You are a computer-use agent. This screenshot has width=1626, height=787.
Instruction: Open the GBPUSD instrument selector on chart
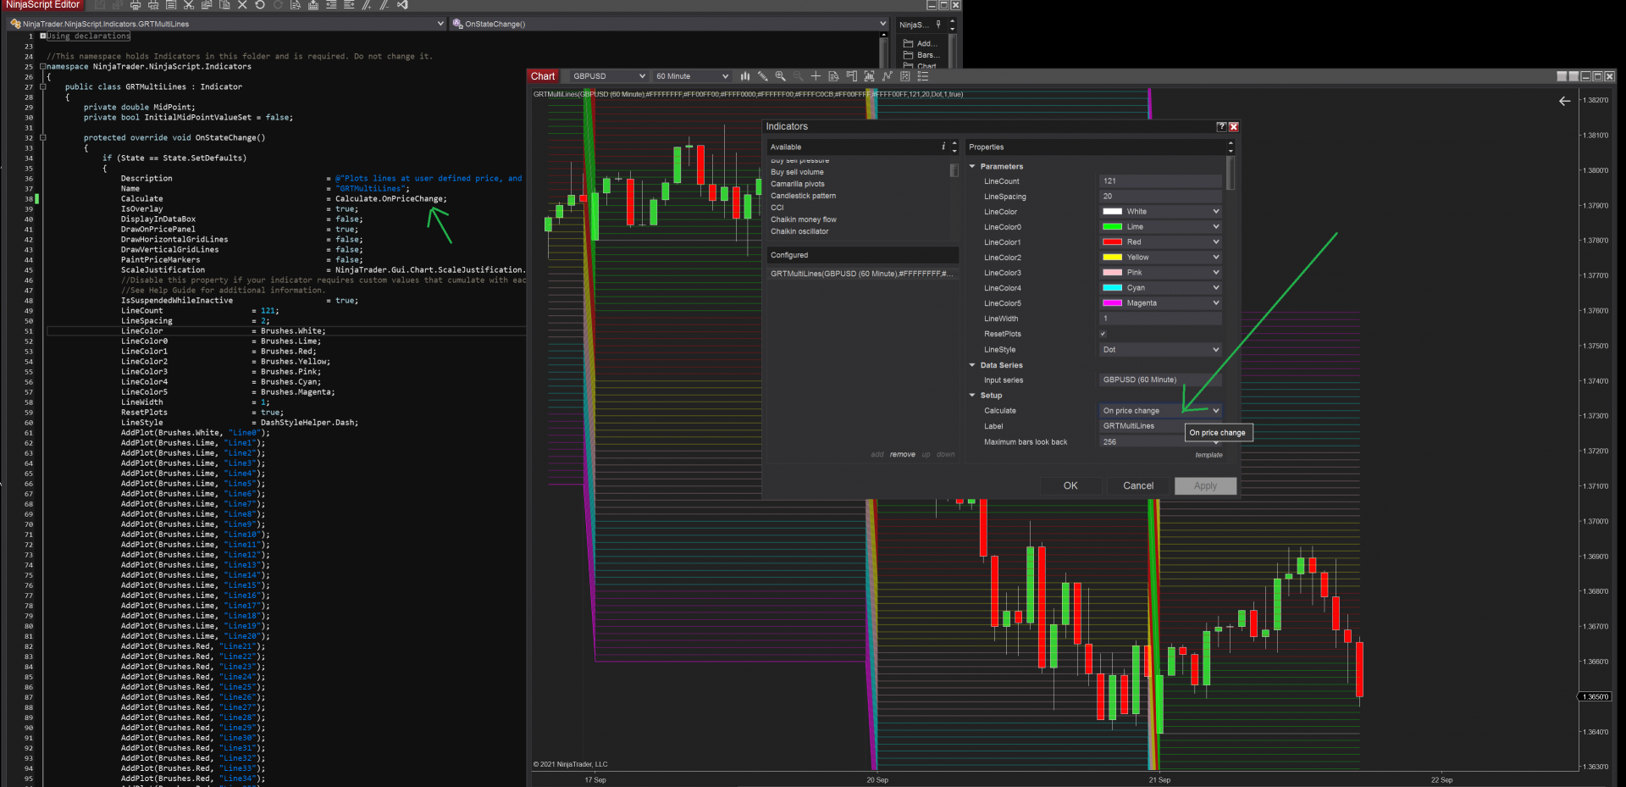tap(607, 76)
